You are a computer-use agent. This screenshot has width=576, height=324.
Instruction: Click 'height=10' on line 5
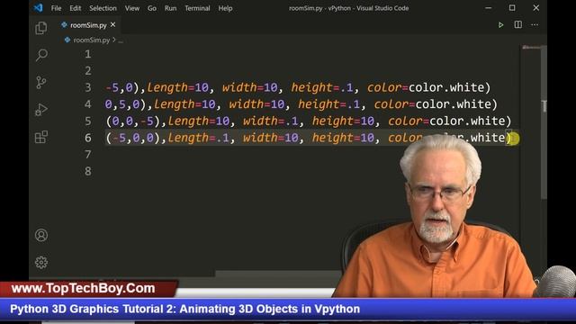pyautogui.click(x=343, y=121)
